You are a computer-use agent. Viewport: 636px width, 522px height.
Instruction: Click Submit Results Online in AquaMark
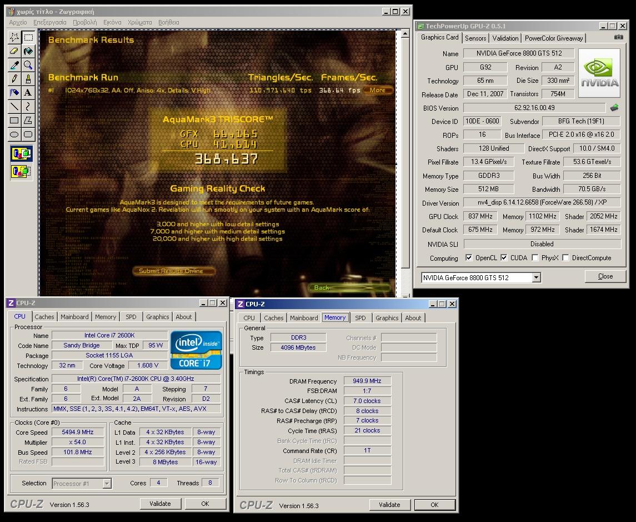174,271
